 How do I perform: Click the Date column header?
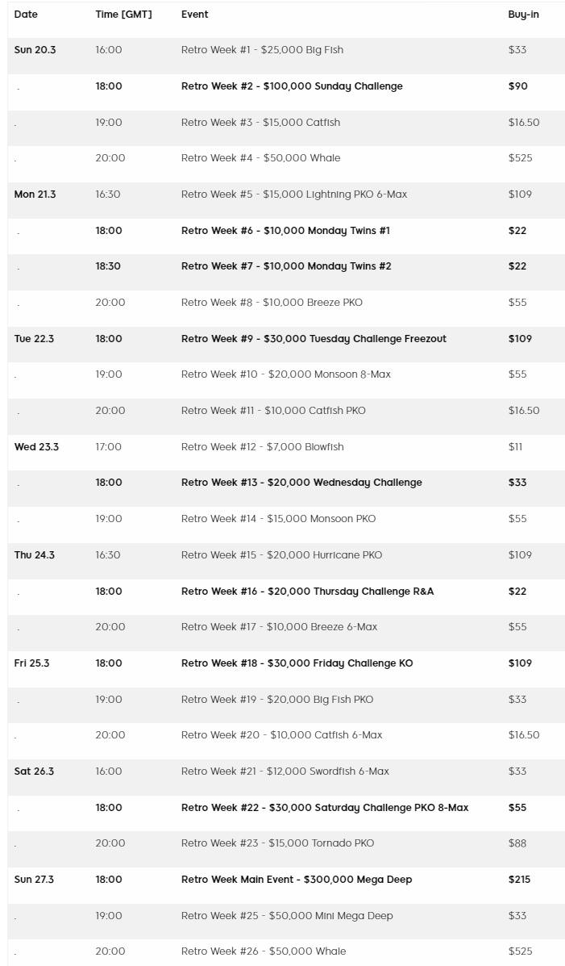pyautogui.click(x=26, y=15)
